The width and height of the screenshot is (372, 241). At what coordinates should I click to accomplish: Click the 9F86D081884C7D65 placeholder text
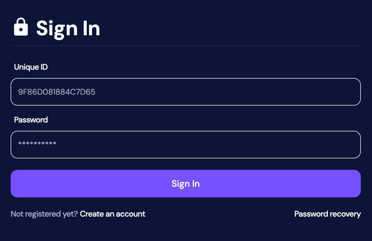click(x=57, y=92)
